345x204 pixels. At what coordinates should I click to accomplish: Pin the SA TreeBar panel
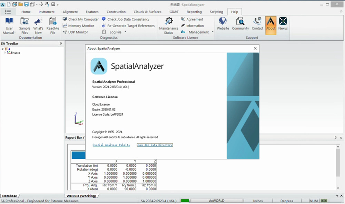(x=61, y=43)
